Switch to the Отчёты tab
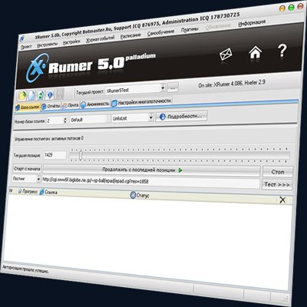This screenshot has height=307, width=307. (x=51, y=106)
